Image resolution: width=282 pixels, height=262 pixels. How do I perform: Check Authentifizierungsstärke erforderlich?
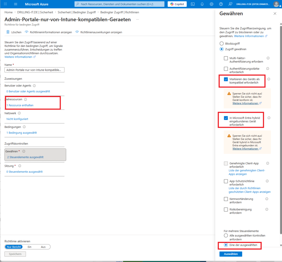(x=226, y=69)
